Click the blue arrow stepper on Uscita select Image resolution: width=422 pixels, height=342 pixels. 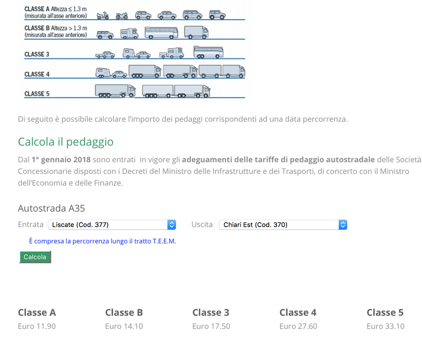pos(343,225)
